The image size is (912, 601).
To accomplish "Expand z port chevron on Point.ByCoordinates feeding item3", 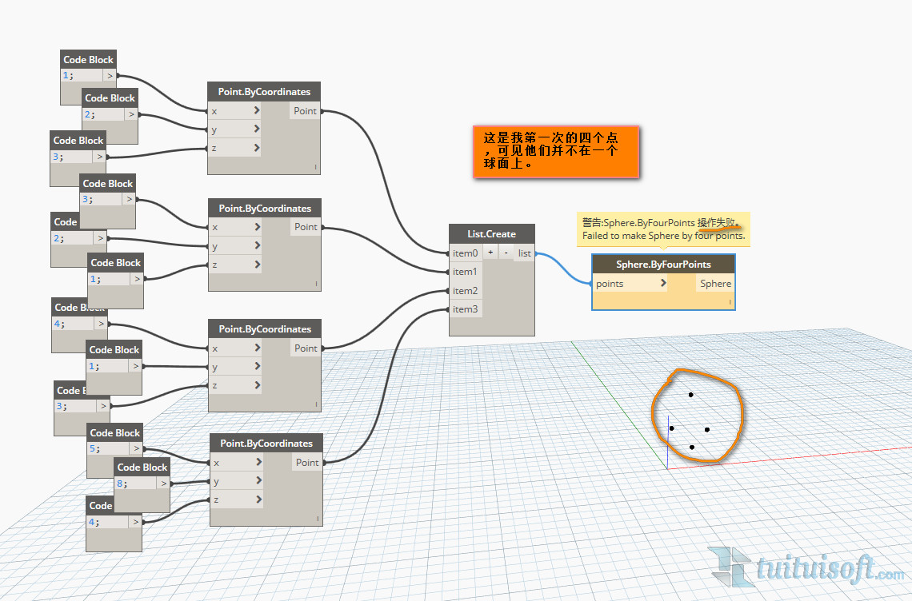I will (x=258, y=500).
